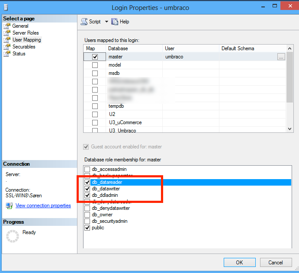Enable the db_accessadmin role

click(87, 169)
